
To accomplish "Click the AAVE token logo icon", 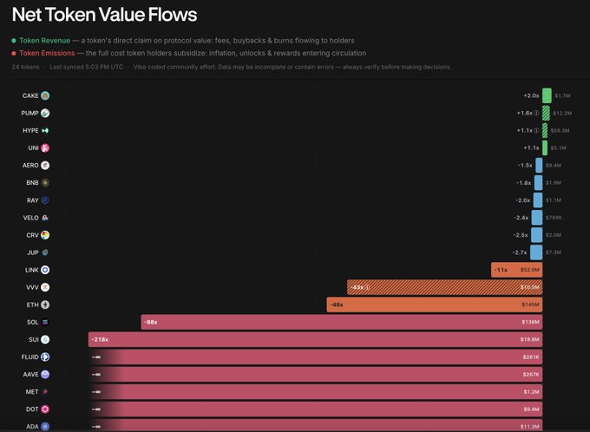I will click(45, 375).
